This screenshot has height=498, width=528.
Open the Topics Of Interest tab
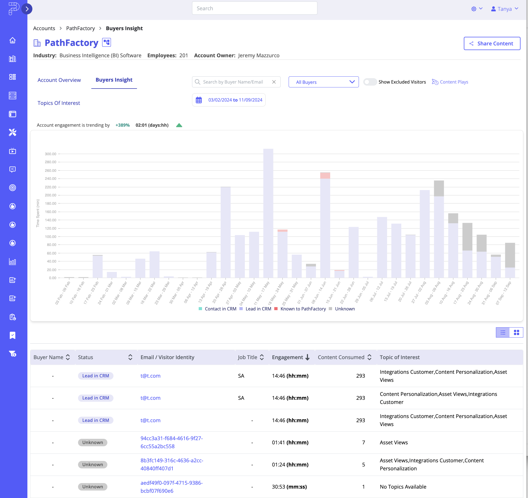coord(58,103)
